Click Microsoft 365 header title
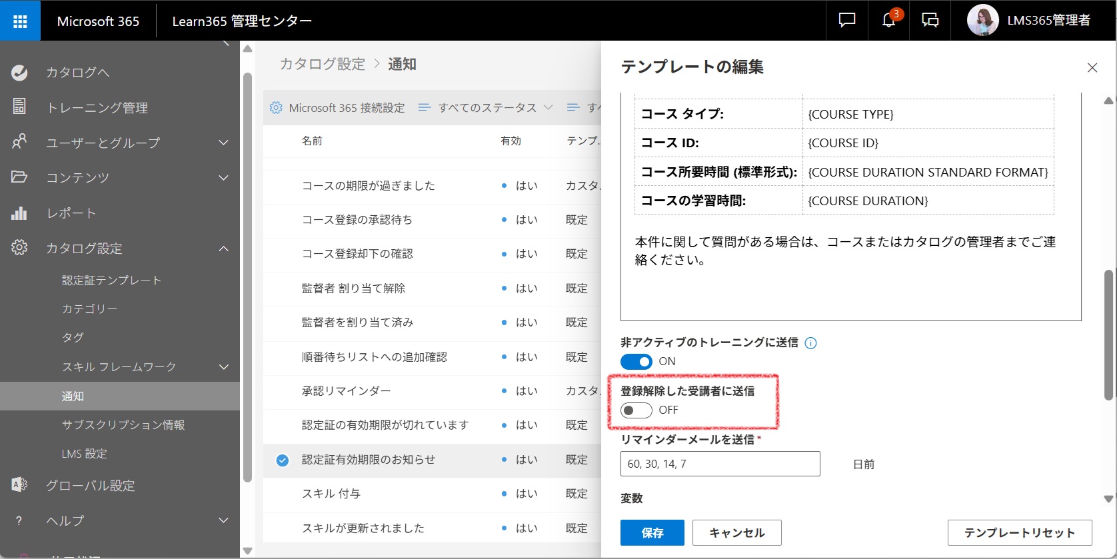This screenshot has height=559, width=1117. click(x=98, y=21)
